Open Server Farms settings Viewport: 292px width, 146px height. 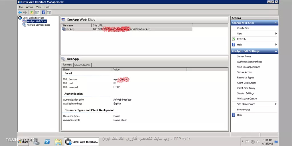pos(244,56)
